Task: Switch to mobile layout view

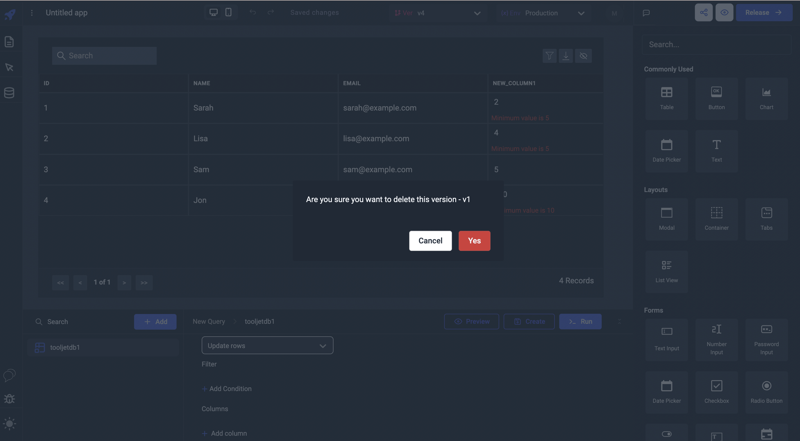Action: [x=228, y=12]
